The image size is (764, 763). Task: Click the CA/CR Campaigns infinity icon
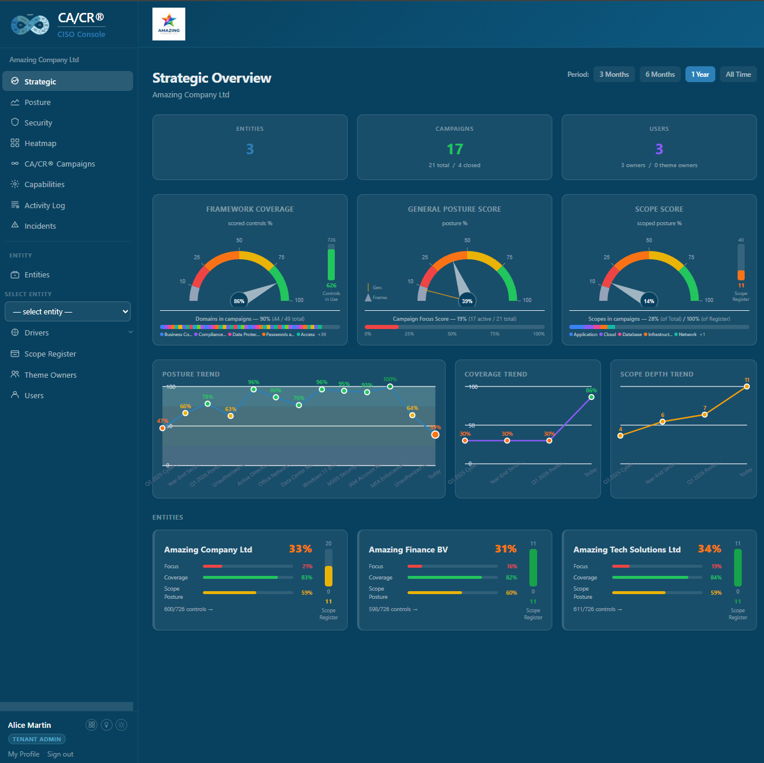(x=15, y=164)
